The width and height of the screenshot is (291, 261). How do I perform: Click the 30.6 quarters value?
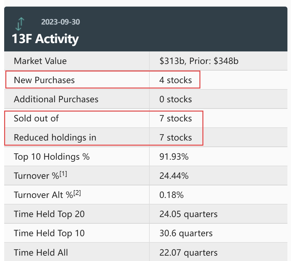coord(186,233)
